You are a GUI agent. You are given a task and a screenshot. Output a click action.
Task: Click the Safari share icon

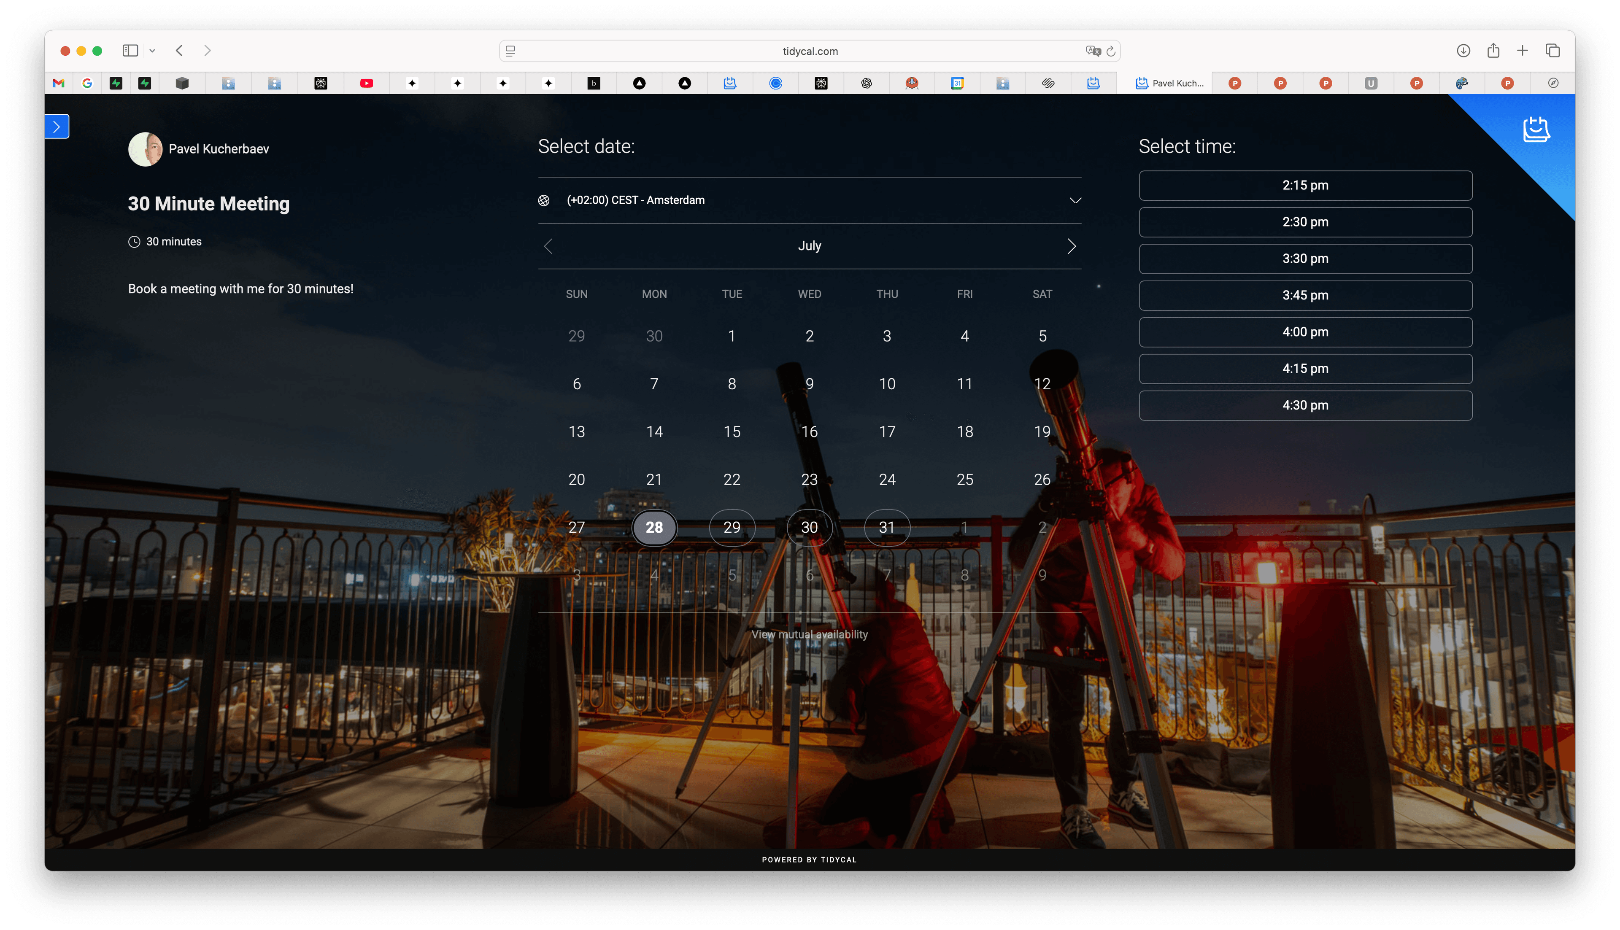[x=1493, y=51]
